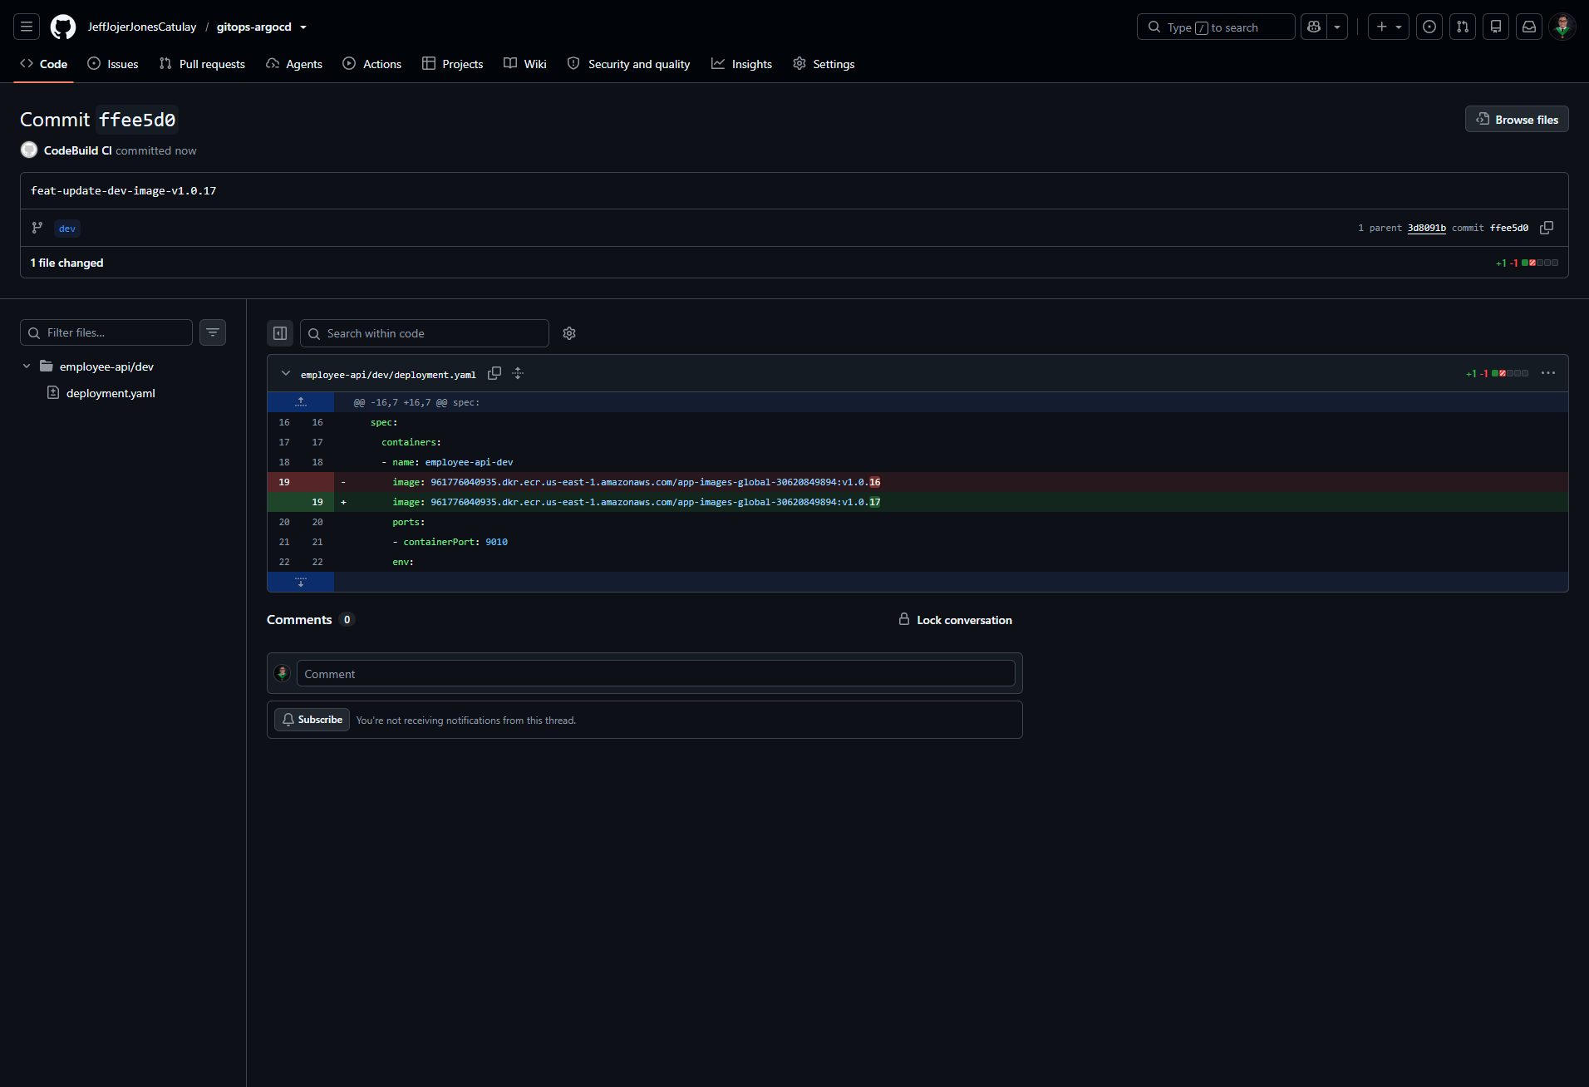Open the diff file more options menu
Viewport: 1589px width, 1087px height.
(1548, 373)
